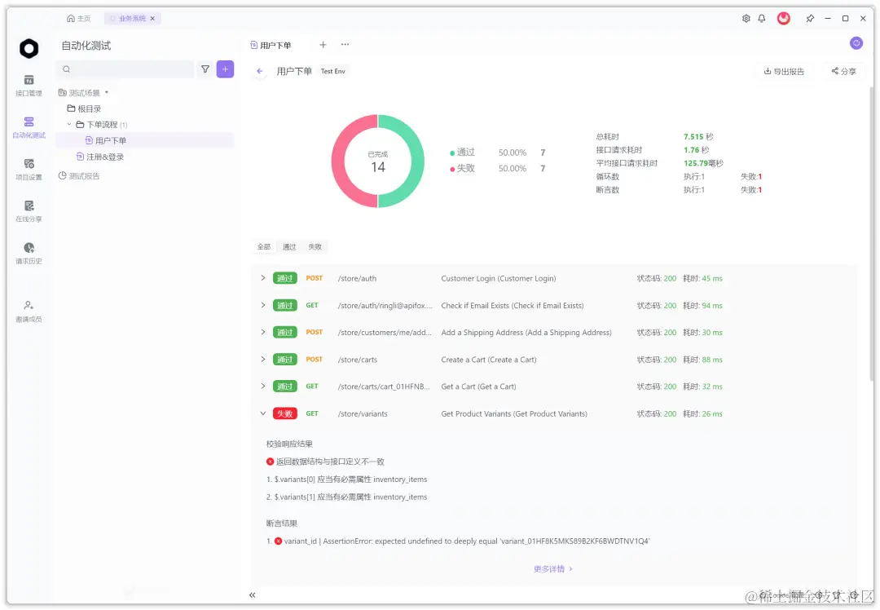Select the 用户下单 document tab

coord(271,45)
